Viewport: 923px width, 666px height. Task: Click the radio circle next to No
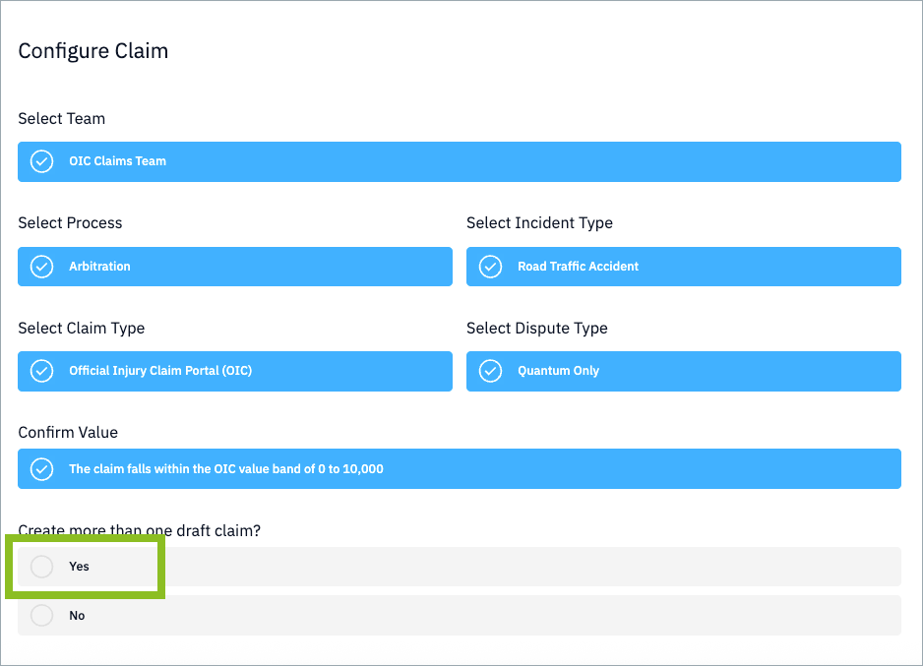pyautogui.click(x=41, y=615)
